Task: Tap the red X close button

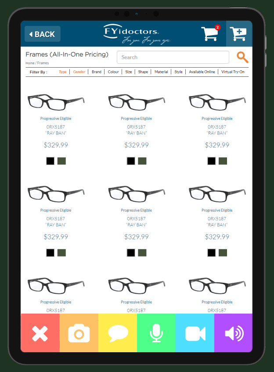Action: point(40,333)
